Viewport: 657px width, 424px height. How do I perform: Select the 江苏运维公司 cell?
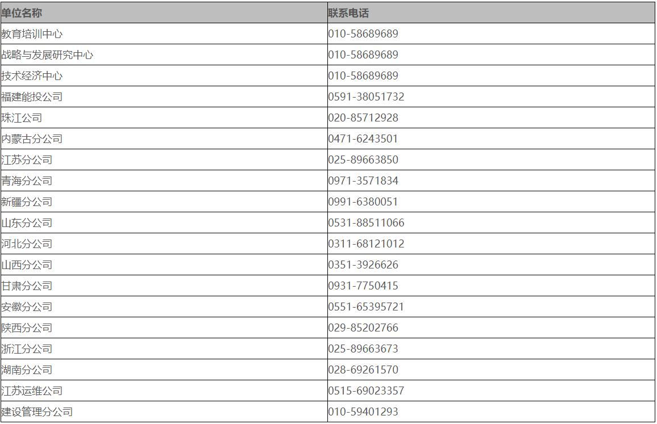(32, 391)
